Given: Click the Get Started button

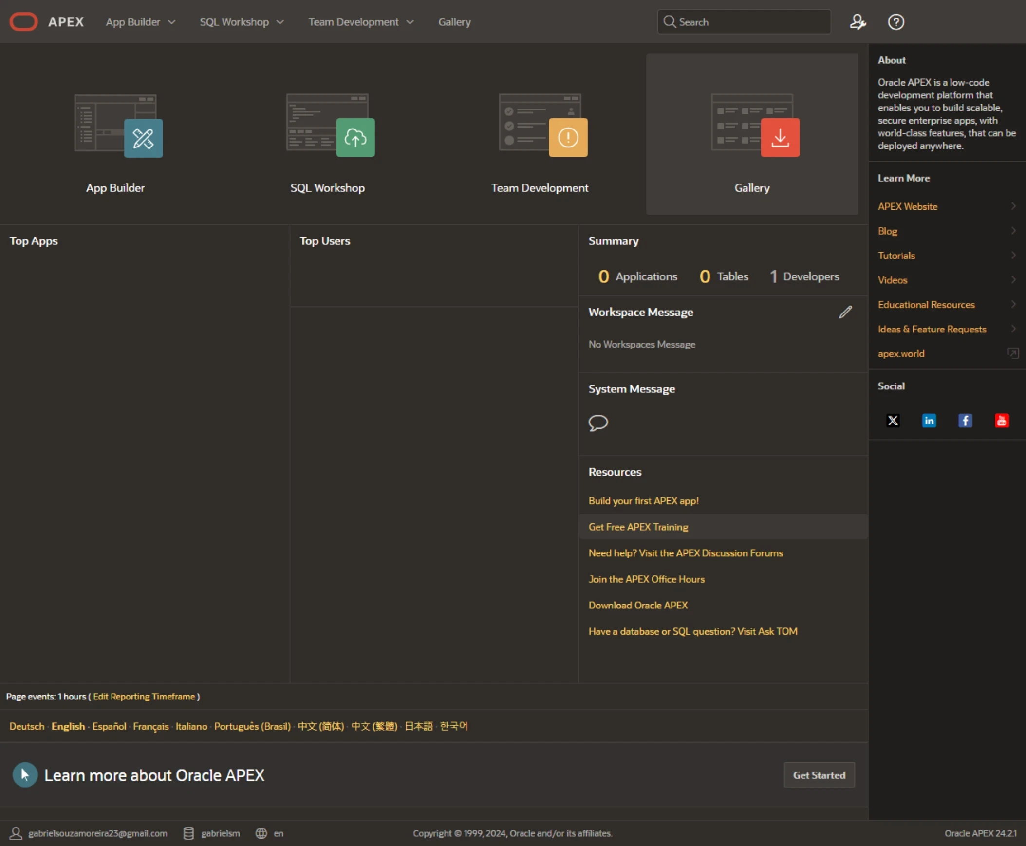Looking at the screenshot, I should point(819,775).
